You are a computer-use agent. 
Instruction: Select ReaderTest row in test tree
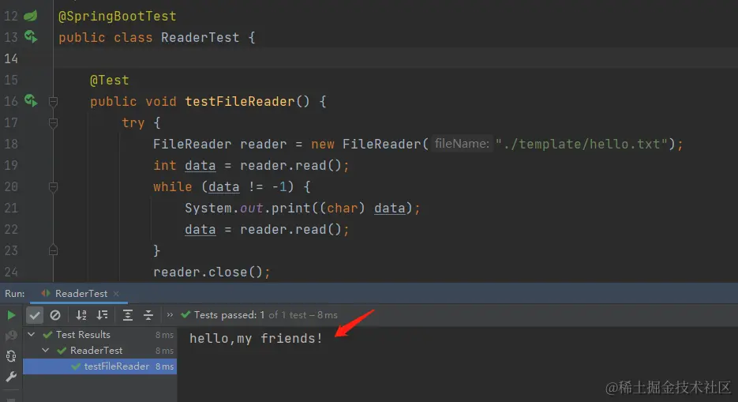pyautogui.click(x=99, y=350)
